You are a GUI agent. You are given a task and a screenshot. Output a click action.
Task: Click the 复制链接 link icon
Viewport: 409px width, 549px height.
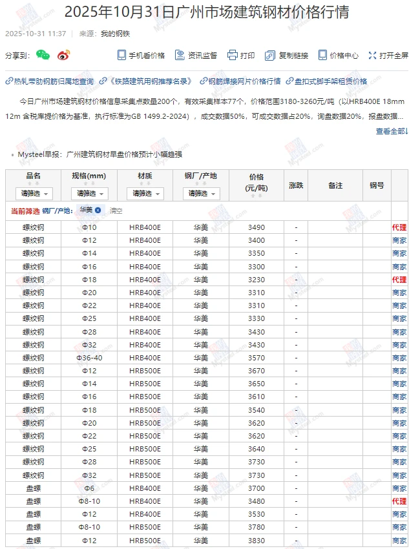click(x=270, y=56)
